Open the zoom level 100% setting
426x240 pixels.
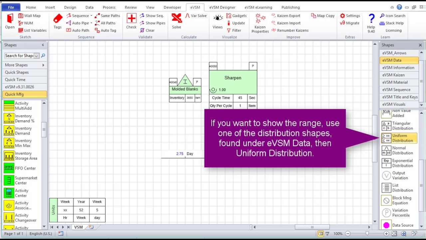click(x=338, y=234)
